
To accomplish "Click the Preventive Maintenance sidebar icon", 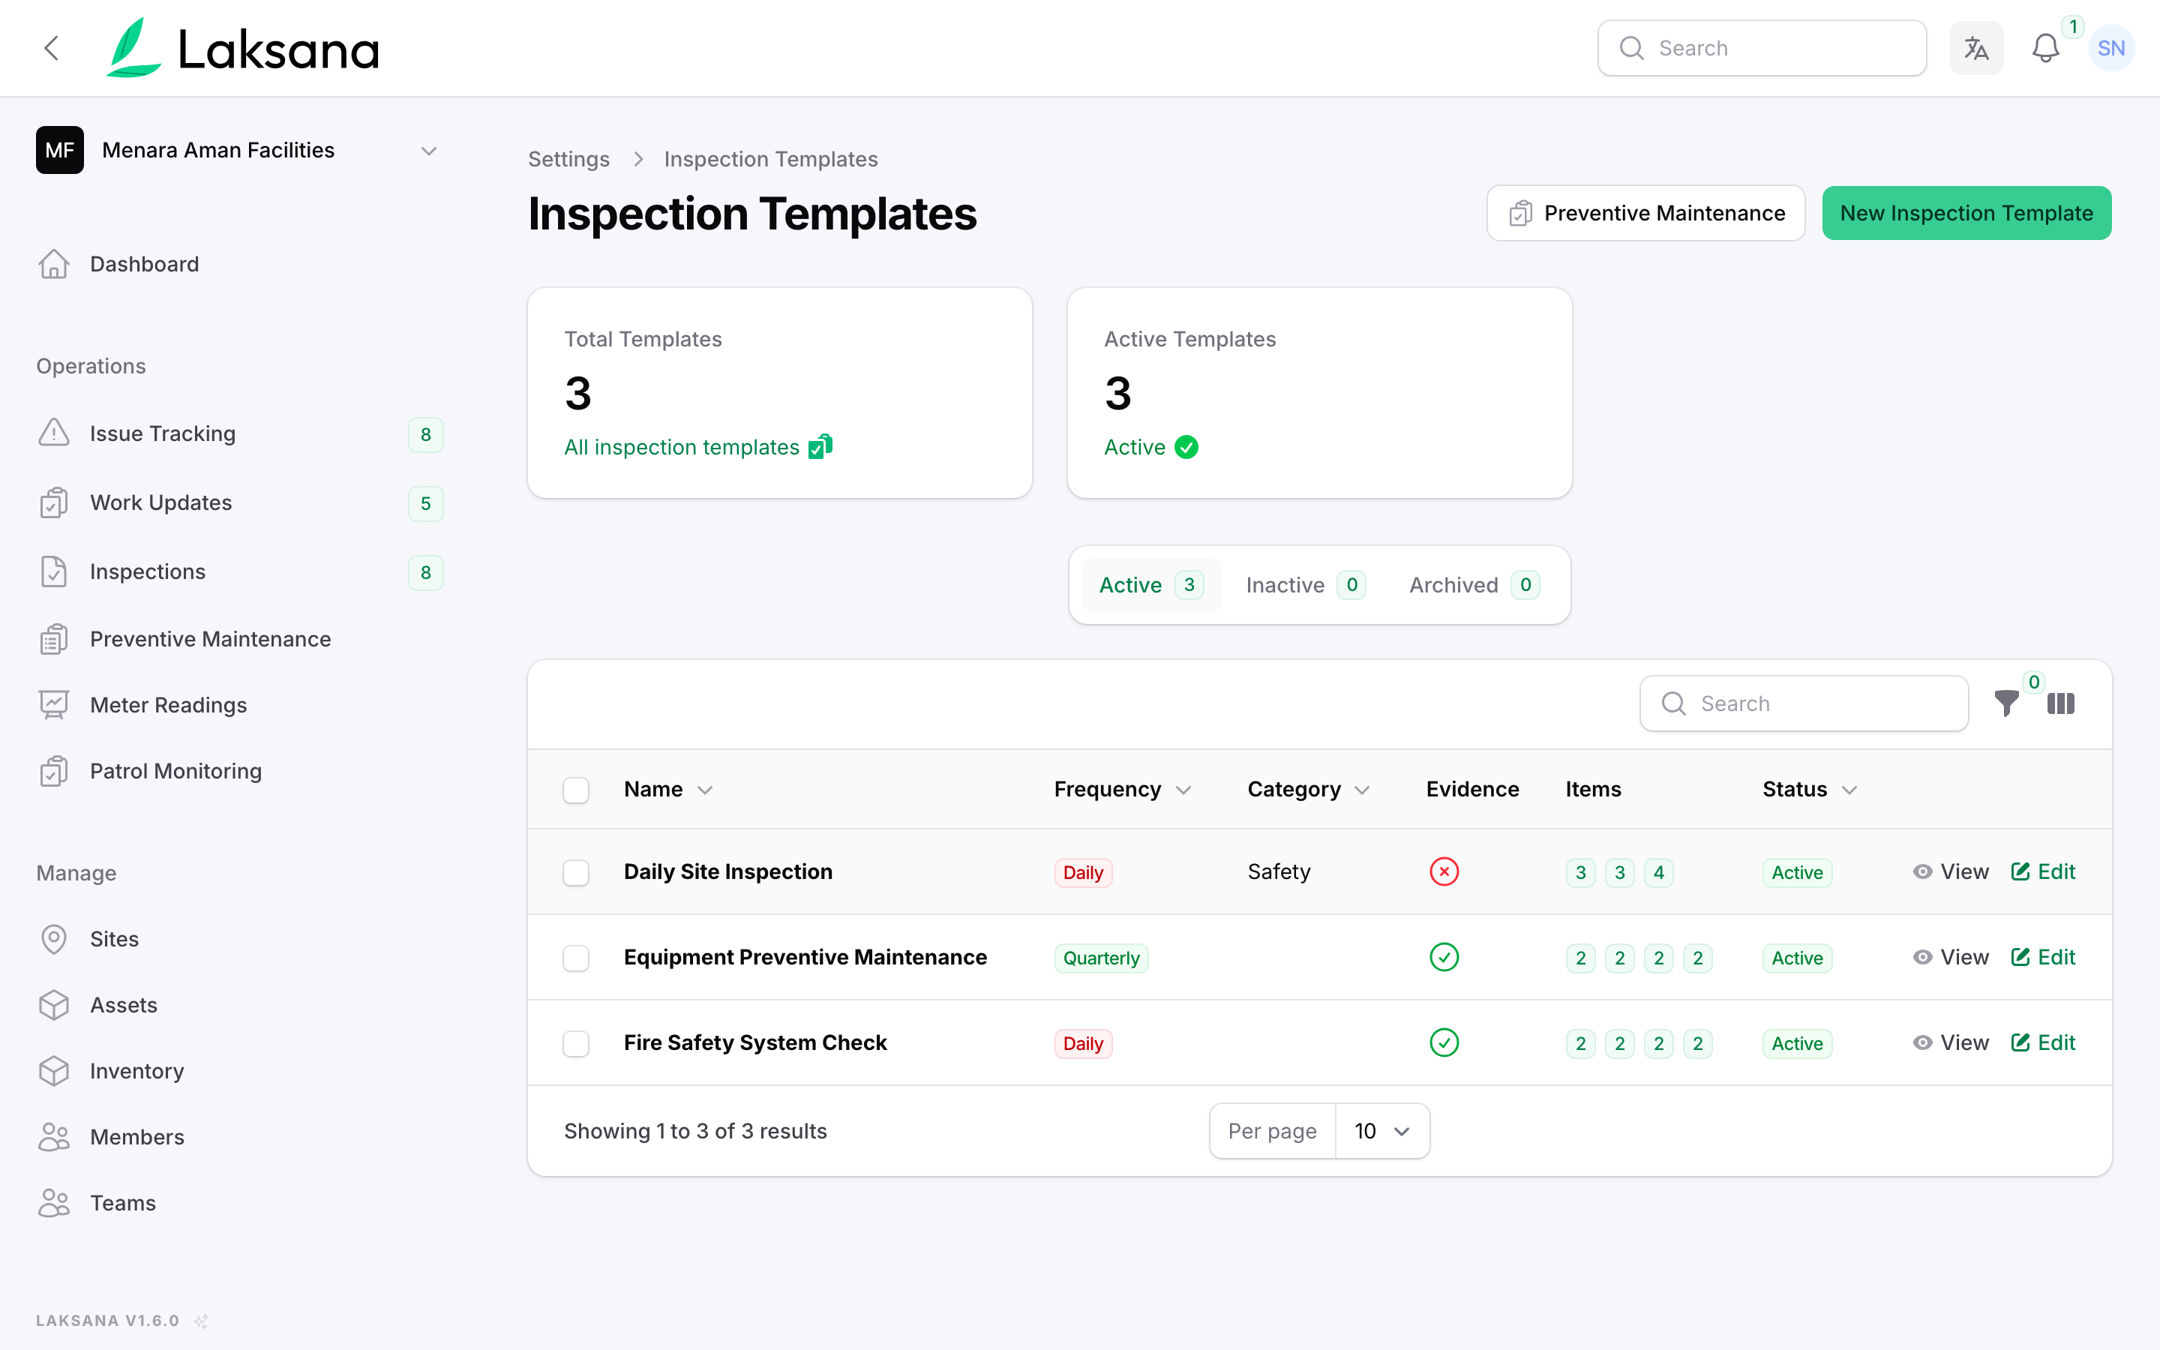I will tap(53, 639).
